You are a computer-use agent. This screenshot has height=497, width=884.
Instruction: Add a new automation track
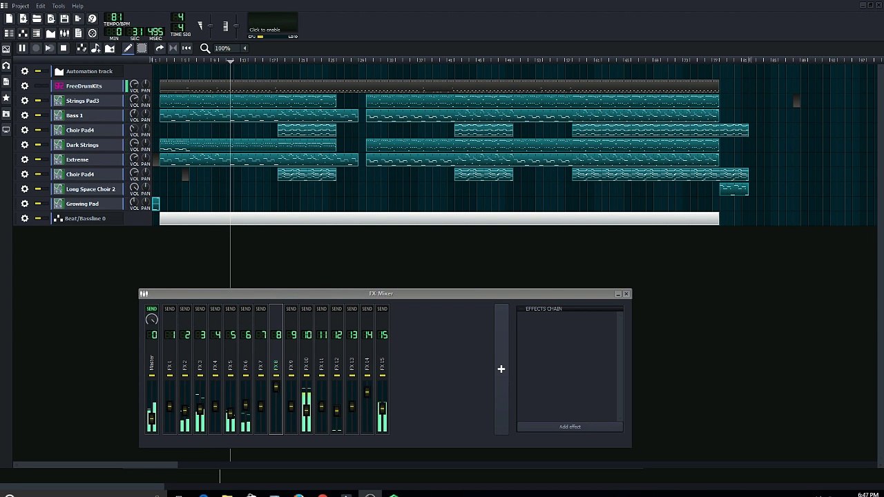point(109,48)
